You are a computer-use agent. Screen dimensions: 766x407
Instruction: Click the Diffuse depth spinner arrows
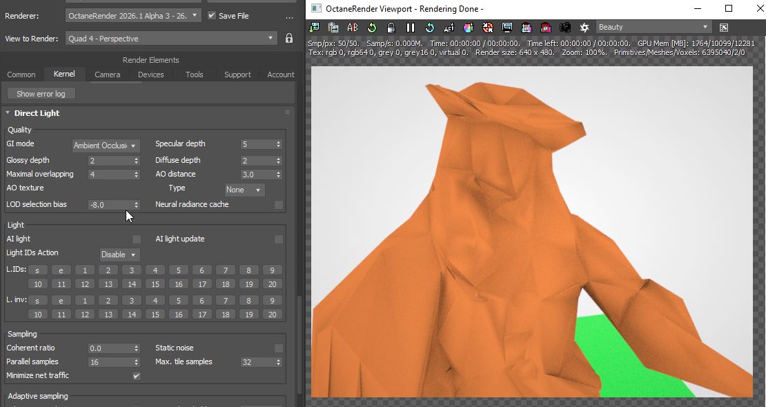(x=279, y=161)
